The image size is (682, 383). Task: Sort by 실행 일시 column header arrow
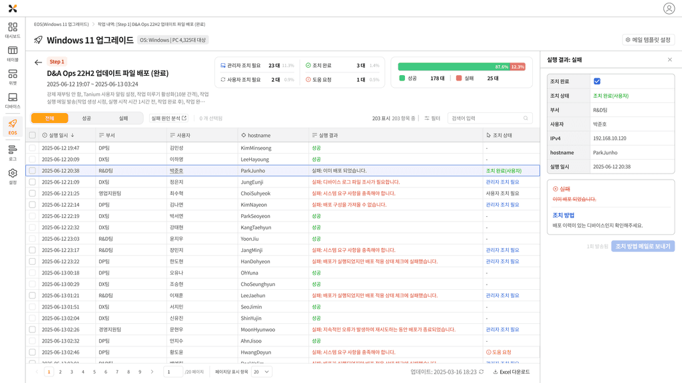pos(73,135)
